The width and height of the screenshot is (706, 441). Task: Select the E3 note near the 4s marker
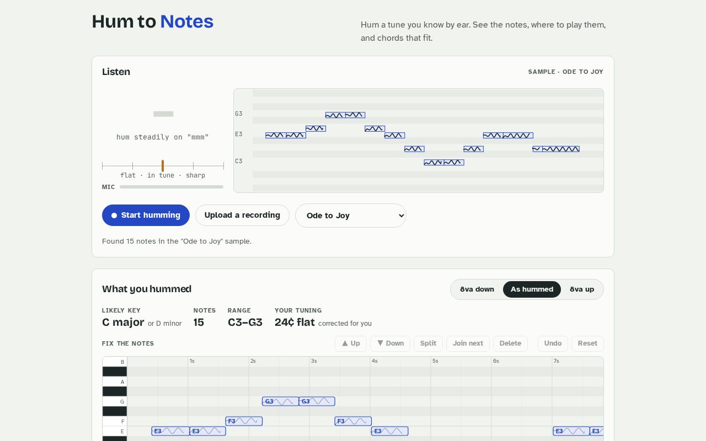pyautogui.click(x=389, y=431)
